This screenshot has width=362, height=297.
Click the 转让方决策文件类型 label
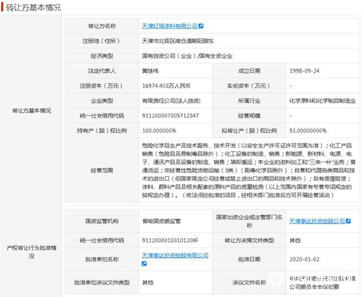[x=249, y=241]
